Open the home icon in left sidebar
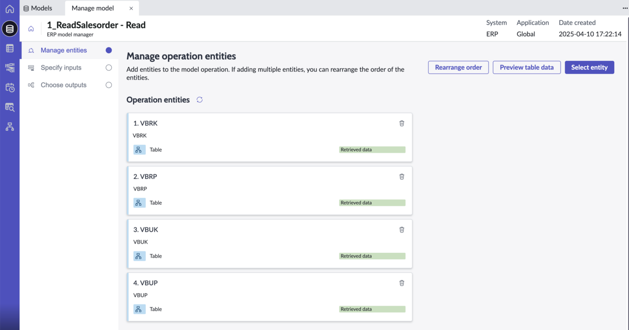This screenshot has width=629, height=330. 10,9
